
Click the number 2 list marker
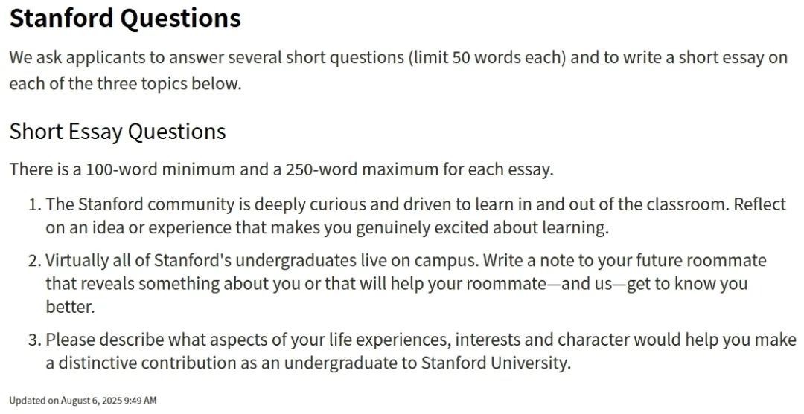33,260
